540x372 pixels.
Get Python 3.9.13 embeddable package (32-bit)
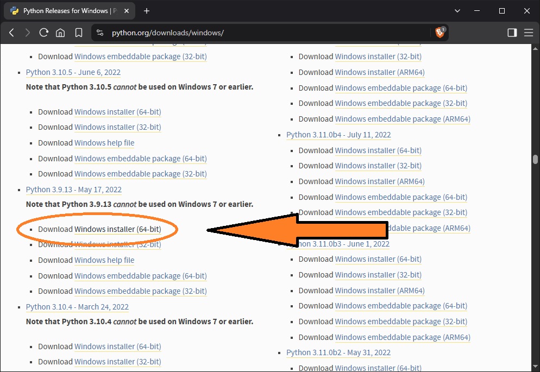click(141, 291)
